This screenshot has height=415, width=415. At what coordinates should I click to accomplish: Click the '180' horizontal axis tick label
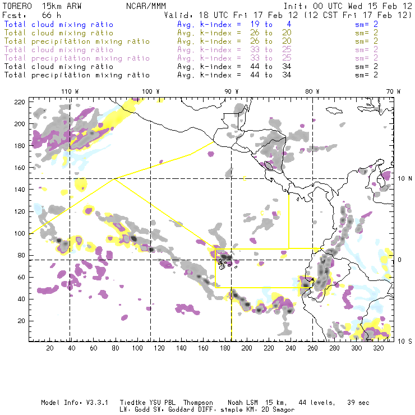tap(225, 348)
